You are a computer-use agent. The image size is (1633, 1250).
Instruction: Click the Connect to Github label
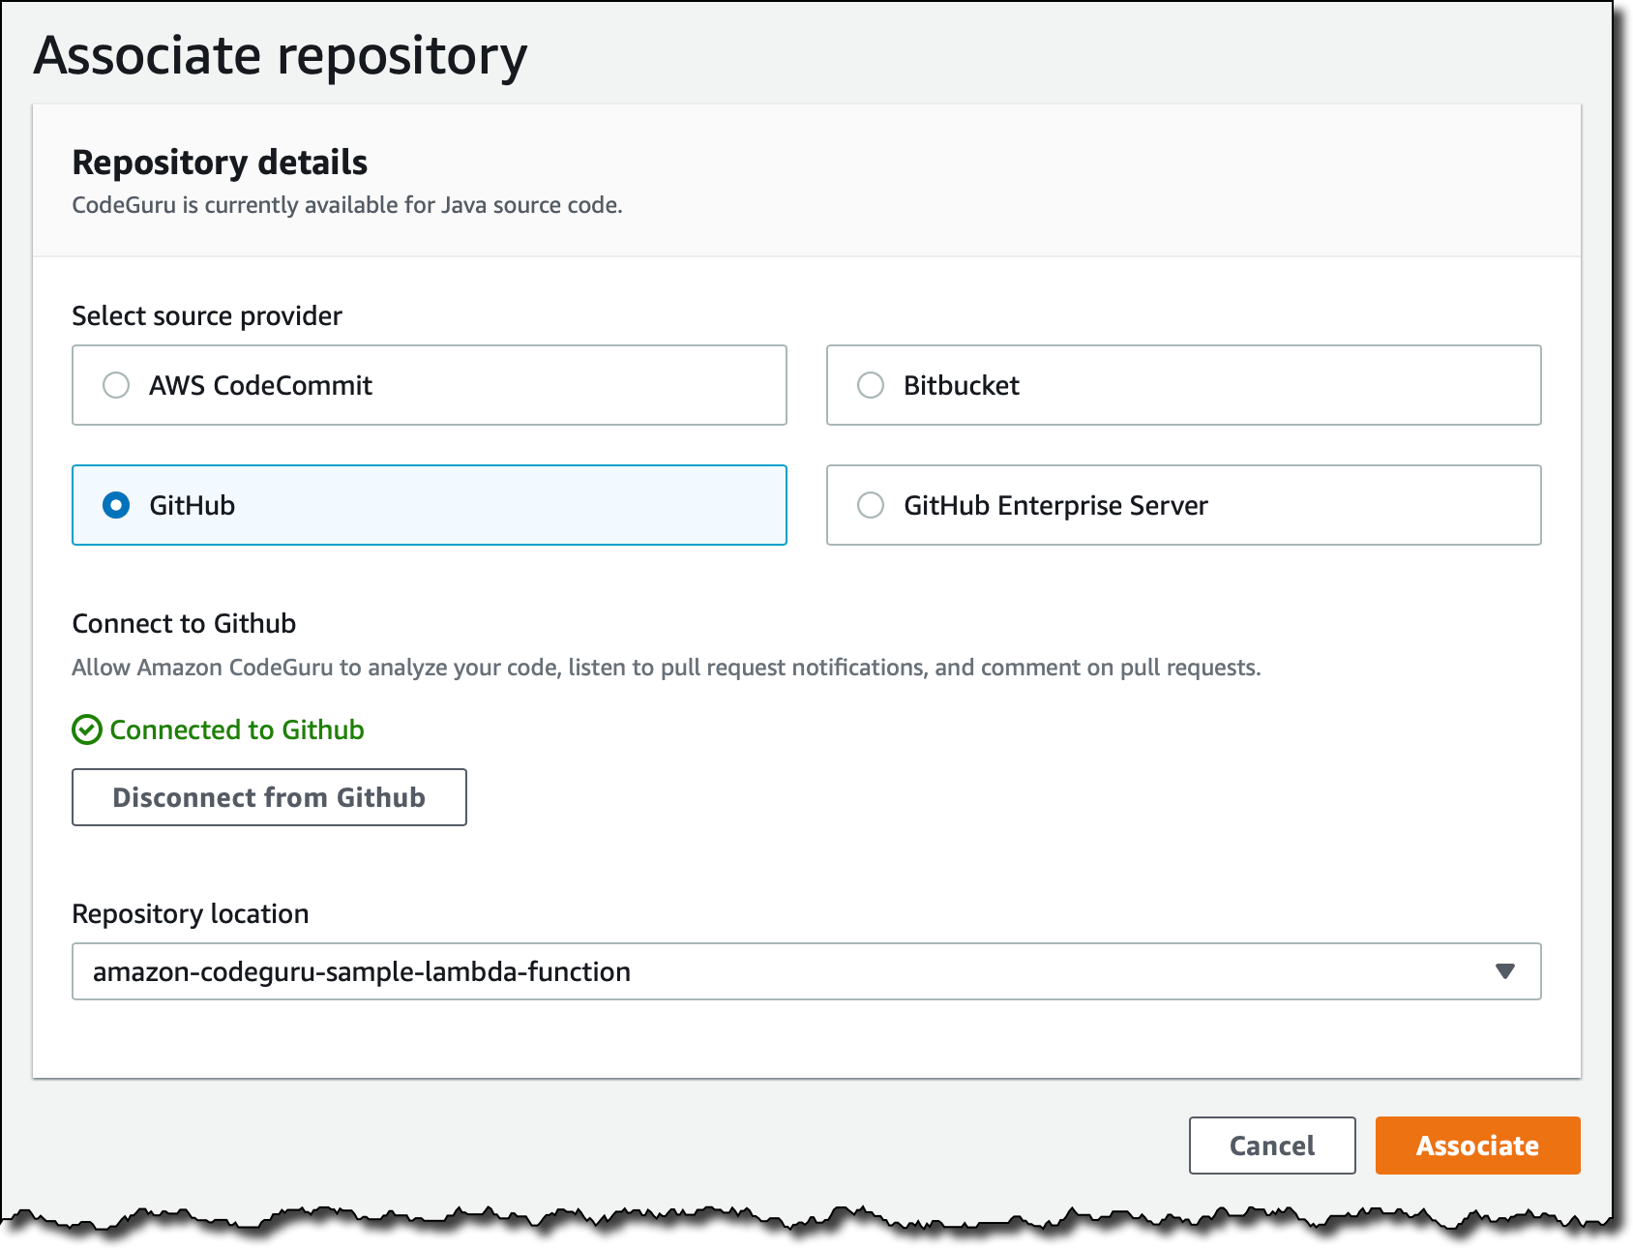point(184,623)
